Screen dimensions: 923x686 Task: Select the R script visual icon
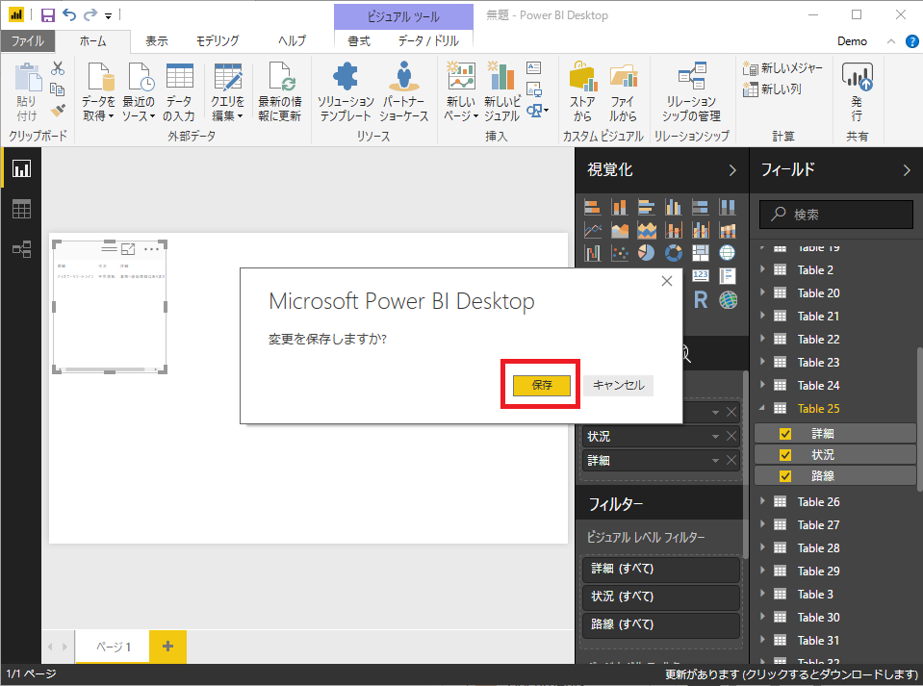click(x=701, y=300)
